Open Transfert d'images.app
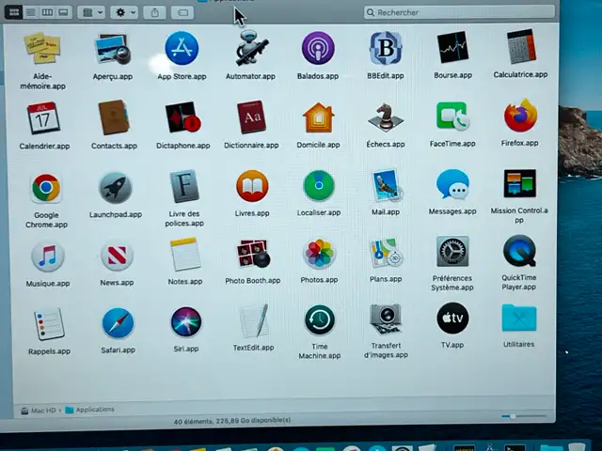 [386, 319]
